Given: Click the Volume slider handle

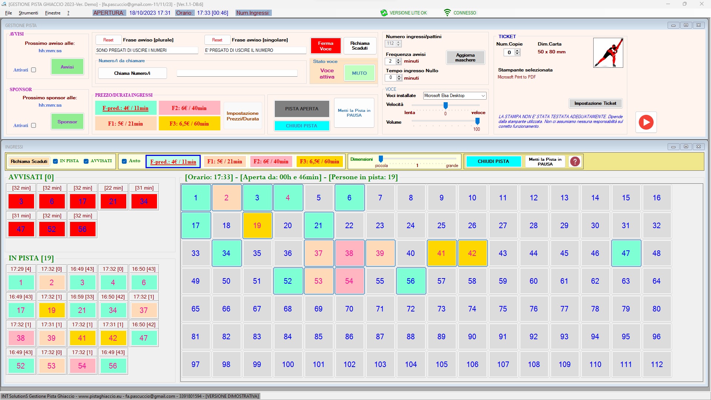Looking at the screenshot, I should 477,121.
